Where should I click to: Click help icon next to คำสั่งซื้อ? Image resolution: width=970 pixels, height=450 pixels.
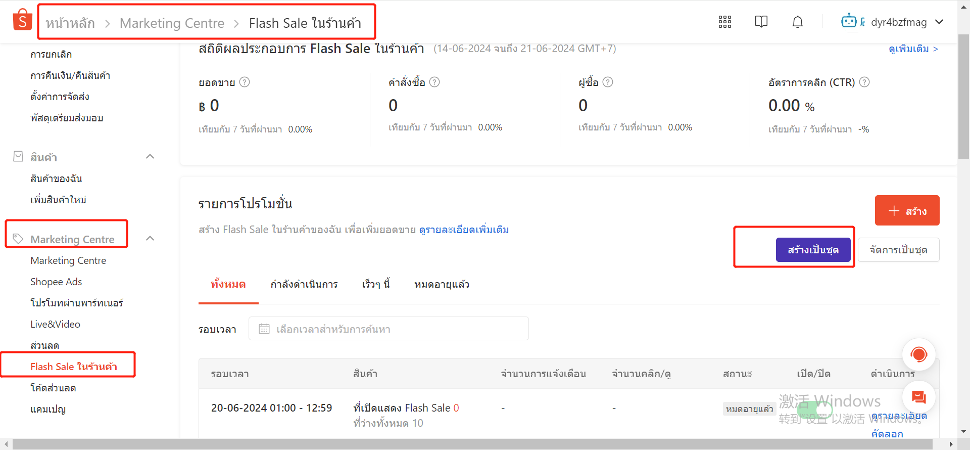pyautogui.click(x=434, y=82)
